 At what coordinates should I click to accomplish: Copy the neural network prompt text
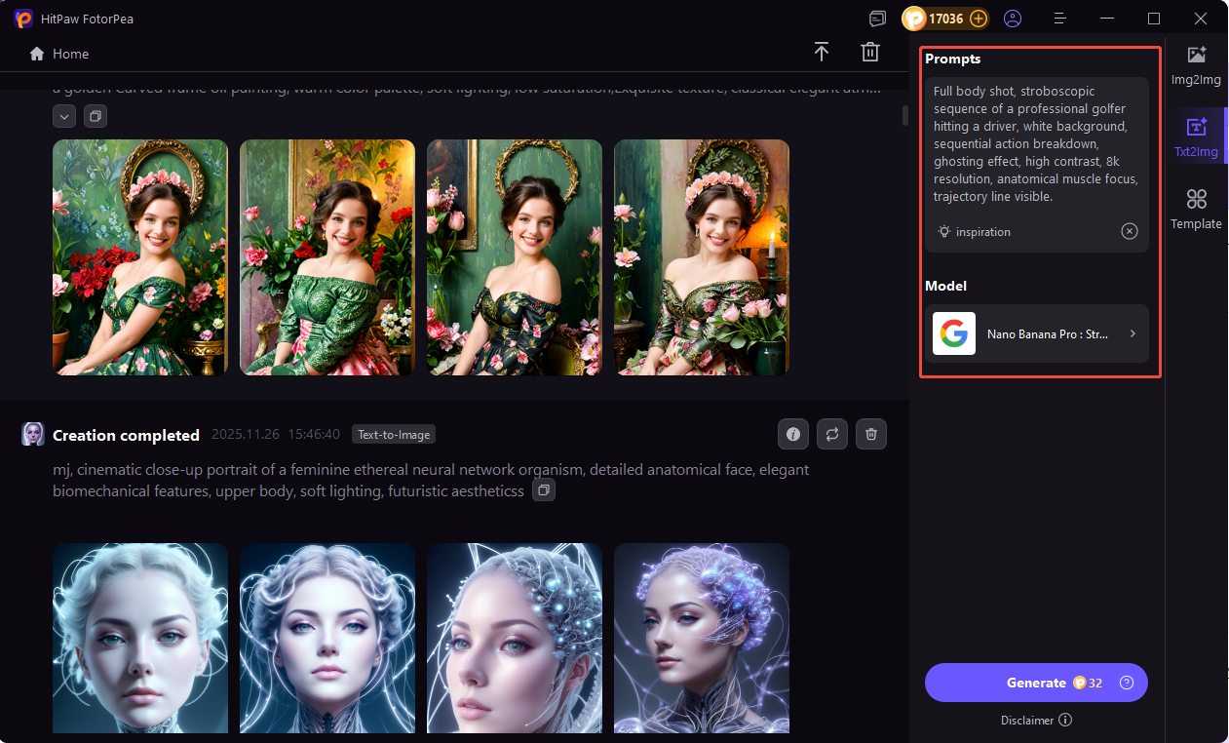tap(544, 490)
